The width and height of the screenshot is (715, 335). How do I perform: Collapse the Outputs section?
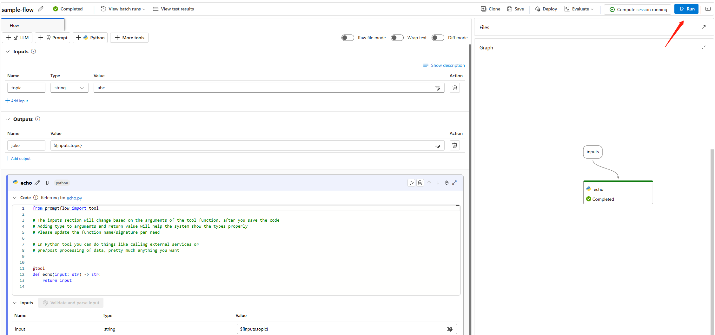point(8,119)
